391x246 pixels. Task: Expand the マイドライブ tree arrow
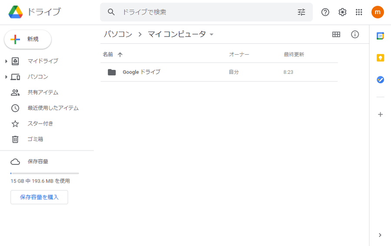(x=6, y=61)
